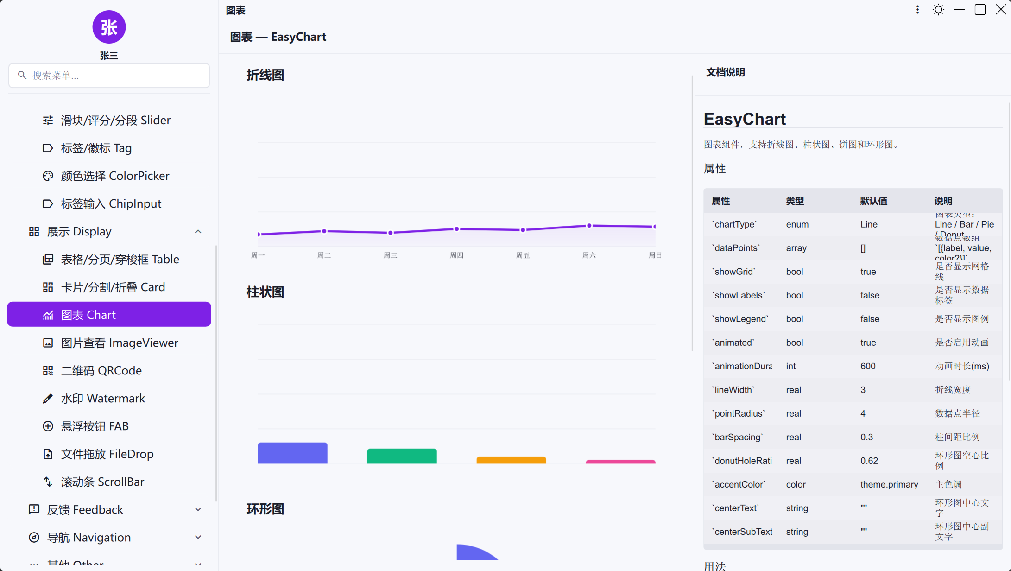The image size is (1011, 571).
Task: Click the Navigation compass icon
Action: [34, 538]
